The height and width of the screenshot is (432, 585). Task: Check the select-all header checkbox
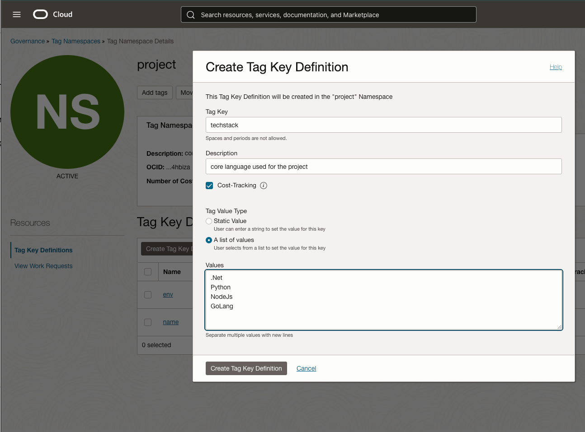point(148,272)
